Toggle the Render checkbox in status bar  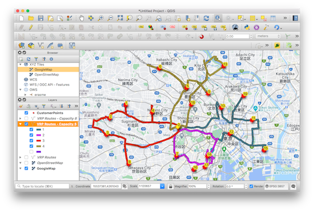point(251,186)
